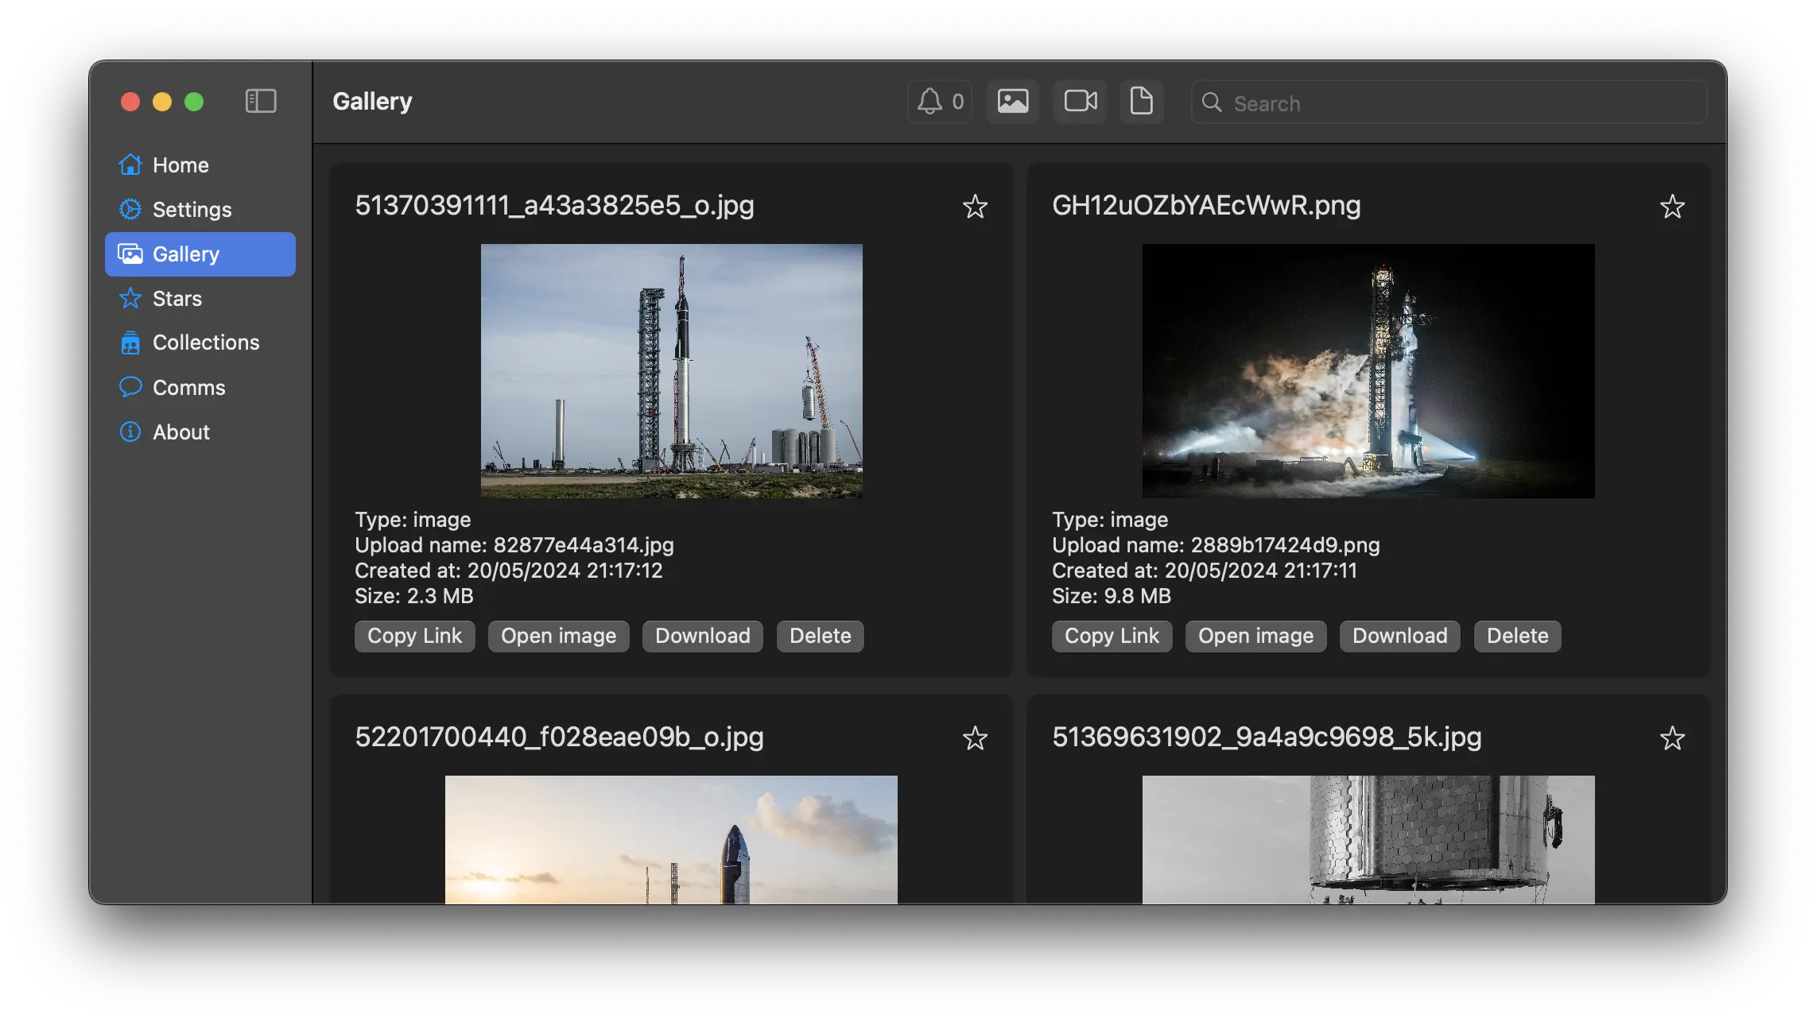Click the Settings gear icon in sidebar
This screenshot has width=1816, height=1022.
coord(130,209)
